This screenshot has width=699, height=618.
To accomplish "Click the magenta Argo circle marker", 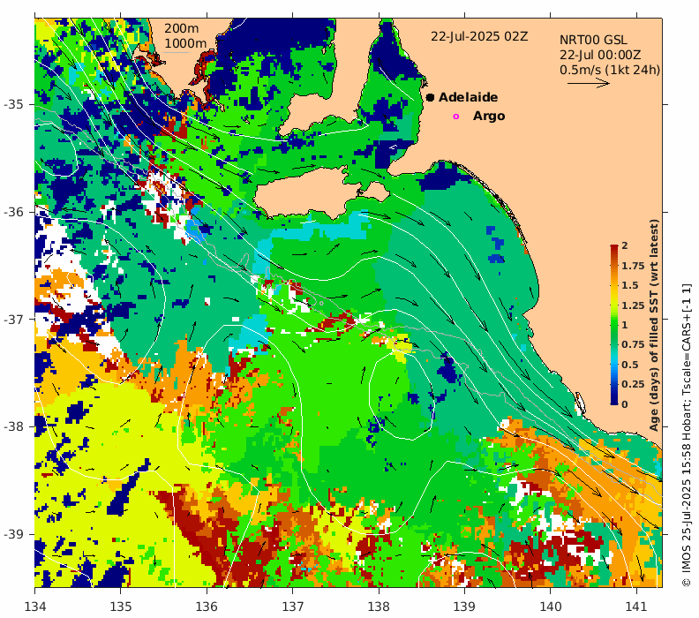I will pyautogui.click(x=455, y=117).
